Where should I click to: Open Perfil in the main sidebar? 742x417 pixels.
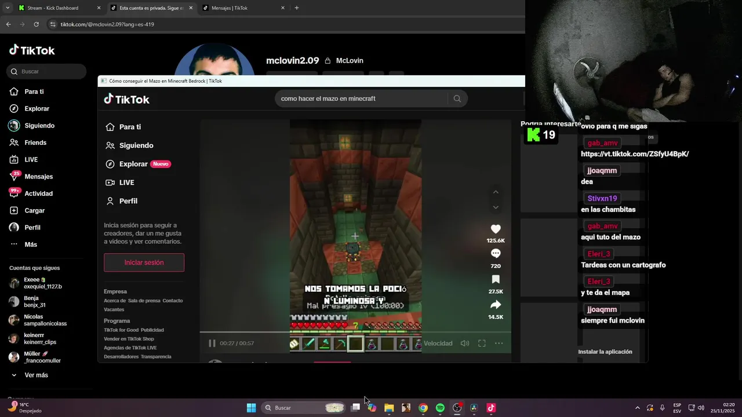click(25, 228)
